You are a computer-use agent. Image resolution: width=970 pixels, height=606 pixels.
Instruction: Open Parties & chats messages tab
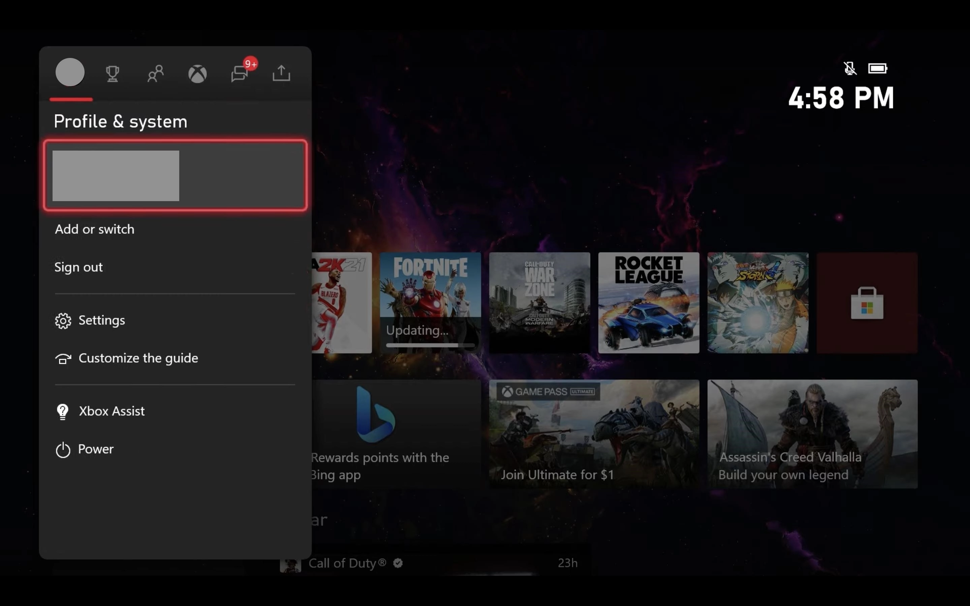(x=239, y=74)
